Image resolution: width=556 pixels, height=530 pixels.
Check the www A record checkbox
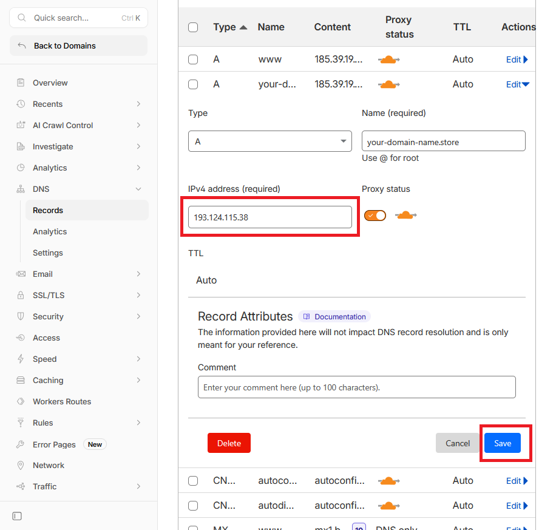tap(193, 59)
